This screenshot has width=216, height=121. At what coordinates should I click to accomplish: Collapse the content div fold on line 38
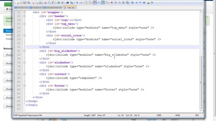click(25, 74)
